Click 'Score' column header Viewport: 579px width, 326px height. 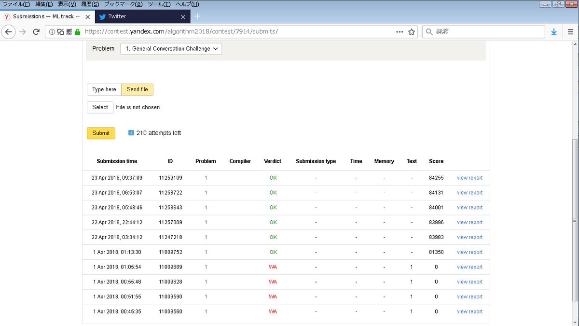click(x=436, y=161)
